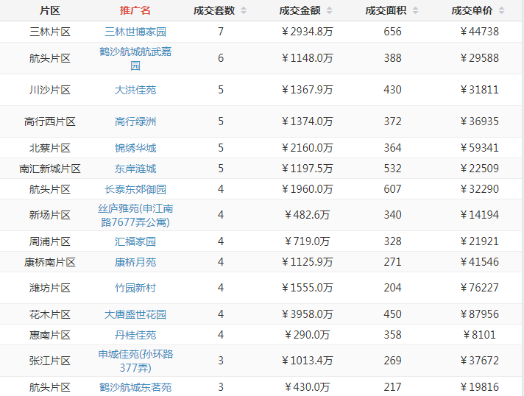524x396 pixels.
Task: Select the 张江片区 cell
Action: point(50,361)
